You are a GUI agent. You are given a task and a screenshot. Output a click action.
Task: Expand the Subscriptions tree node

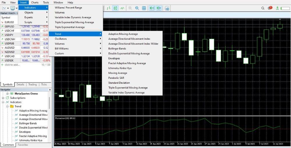pos(3,98)
